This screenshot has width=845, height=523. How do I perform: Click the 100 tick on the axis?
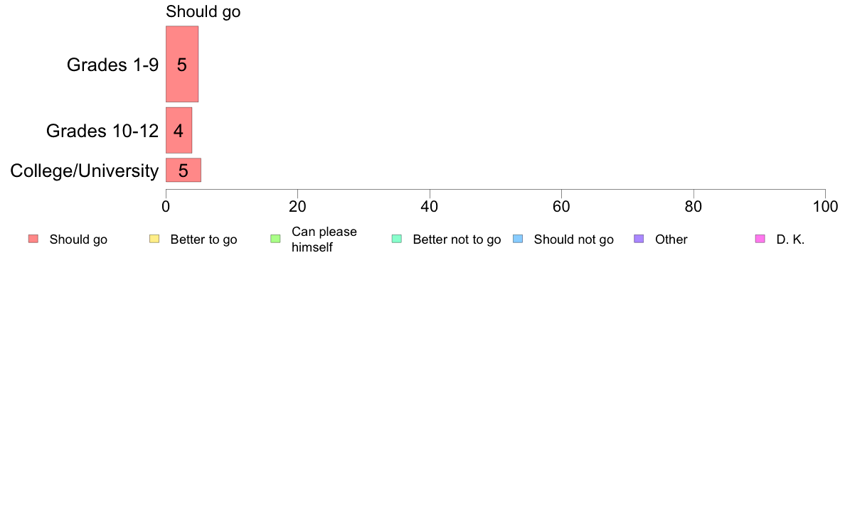826,207
